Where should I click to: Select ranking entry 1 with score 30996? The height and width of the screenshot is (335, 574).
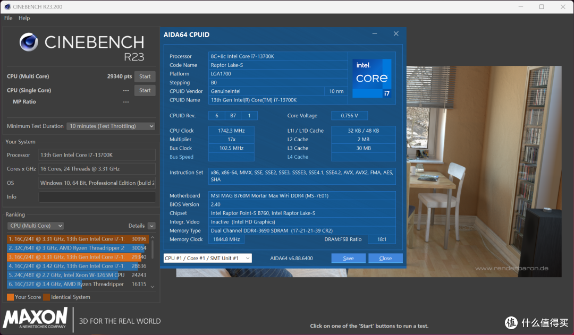pos(78,239)
